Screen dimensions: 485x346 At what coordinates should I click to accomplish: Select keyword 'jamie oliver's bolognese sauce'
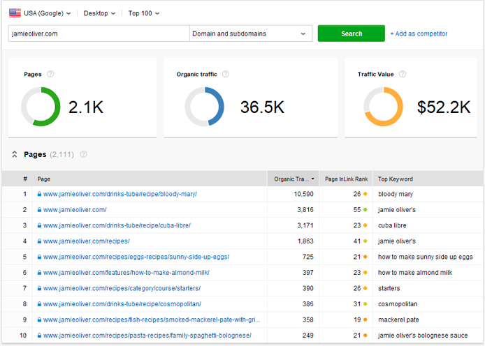(423, 336)
